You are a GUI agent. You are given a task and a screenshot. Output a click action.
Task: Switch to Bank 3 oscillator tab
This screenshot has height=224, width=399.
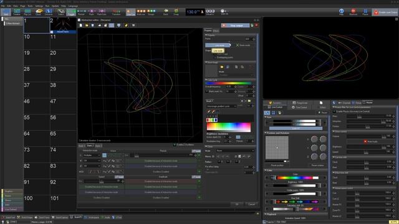point(98,146)
